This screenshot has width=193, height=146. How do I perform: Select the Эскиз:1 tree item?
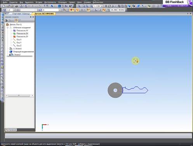tap(17, 49)
